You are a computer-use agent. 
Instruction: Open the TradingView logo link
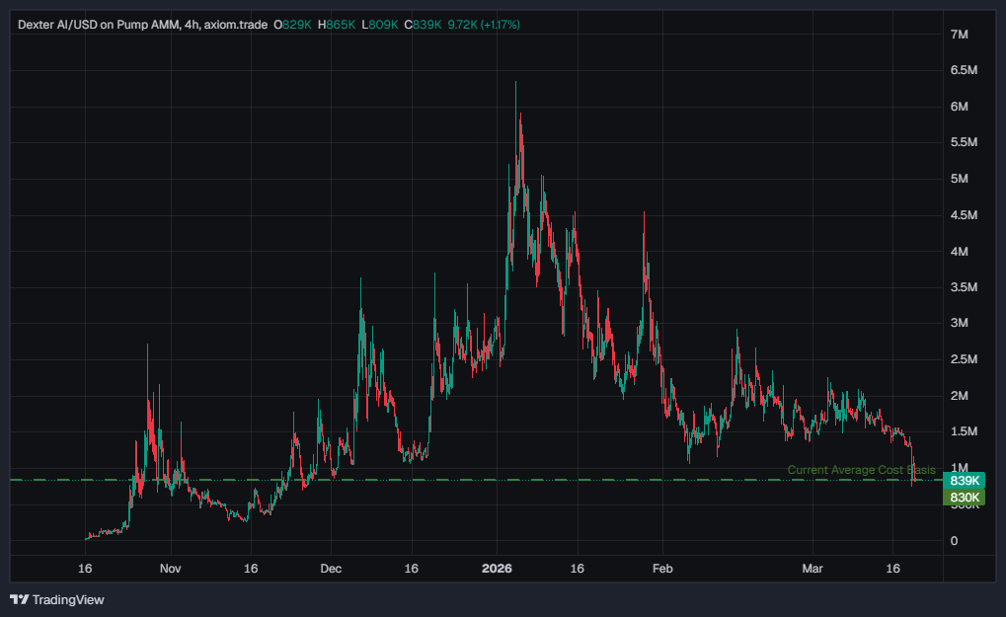(x=57, y=599)
